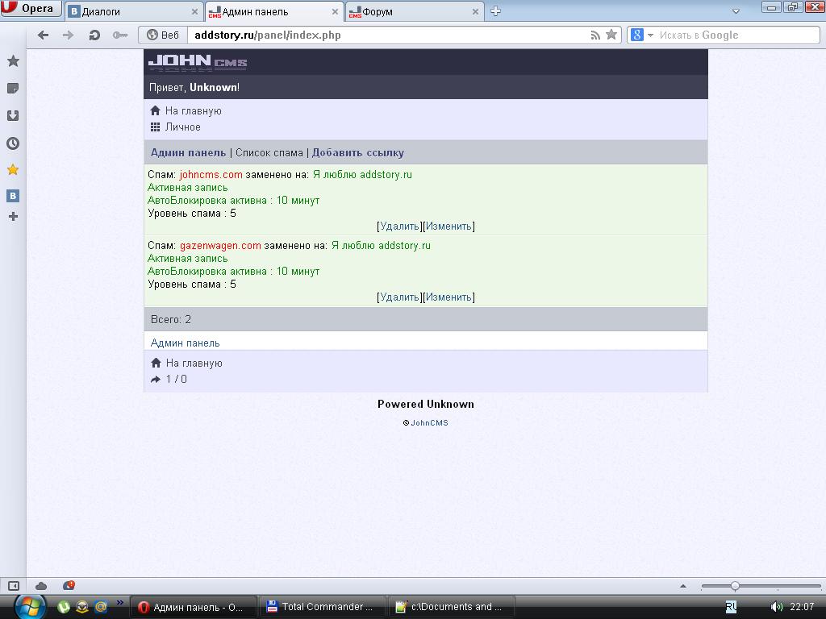Image resolution: width=826 pixels, height=619 pixels.
Task: Open the search engine dropdown arrow
Action: [650, 35]
